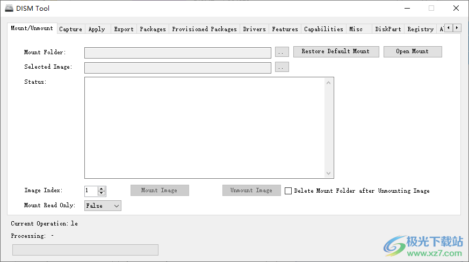
Task: Click the 'Image Index:' label
Action: pos(44,190)
